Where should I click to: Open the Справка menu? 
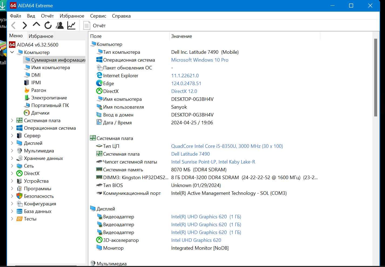(x=121, y=16)
